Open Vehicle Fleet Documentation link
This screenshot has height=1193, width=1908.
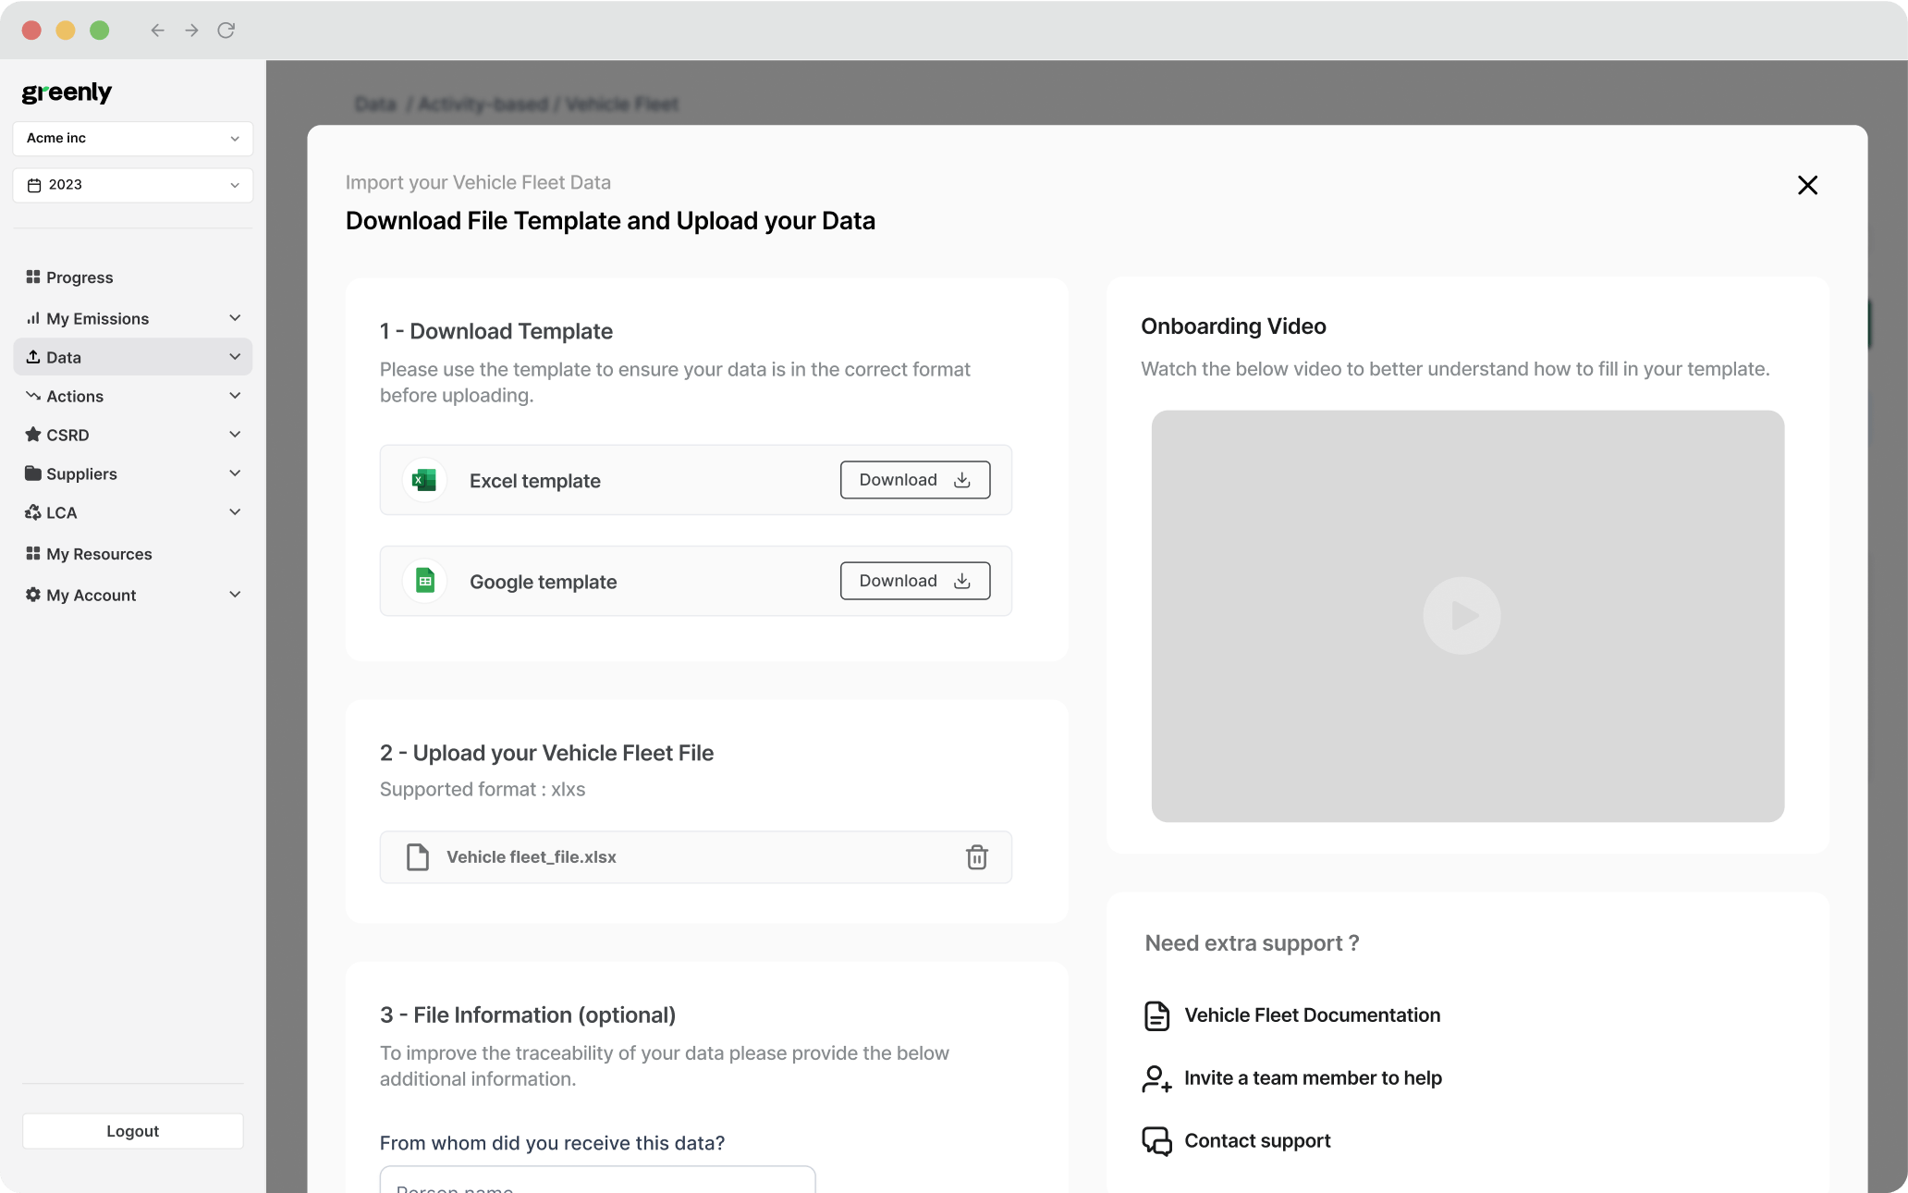click(x=1311, y=1015)
